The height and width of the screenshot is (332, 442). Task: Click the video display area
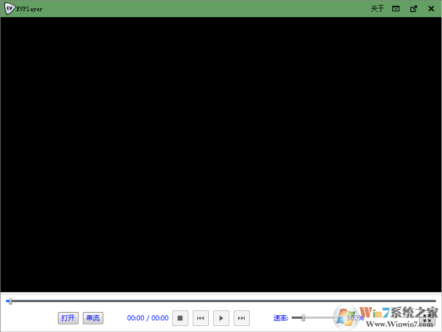pos(221,155)
